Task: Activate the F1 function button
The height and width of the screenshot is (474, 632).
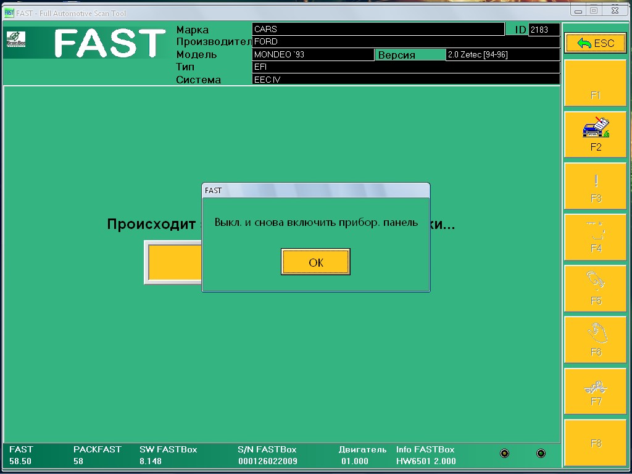Action: pos(596,83)
